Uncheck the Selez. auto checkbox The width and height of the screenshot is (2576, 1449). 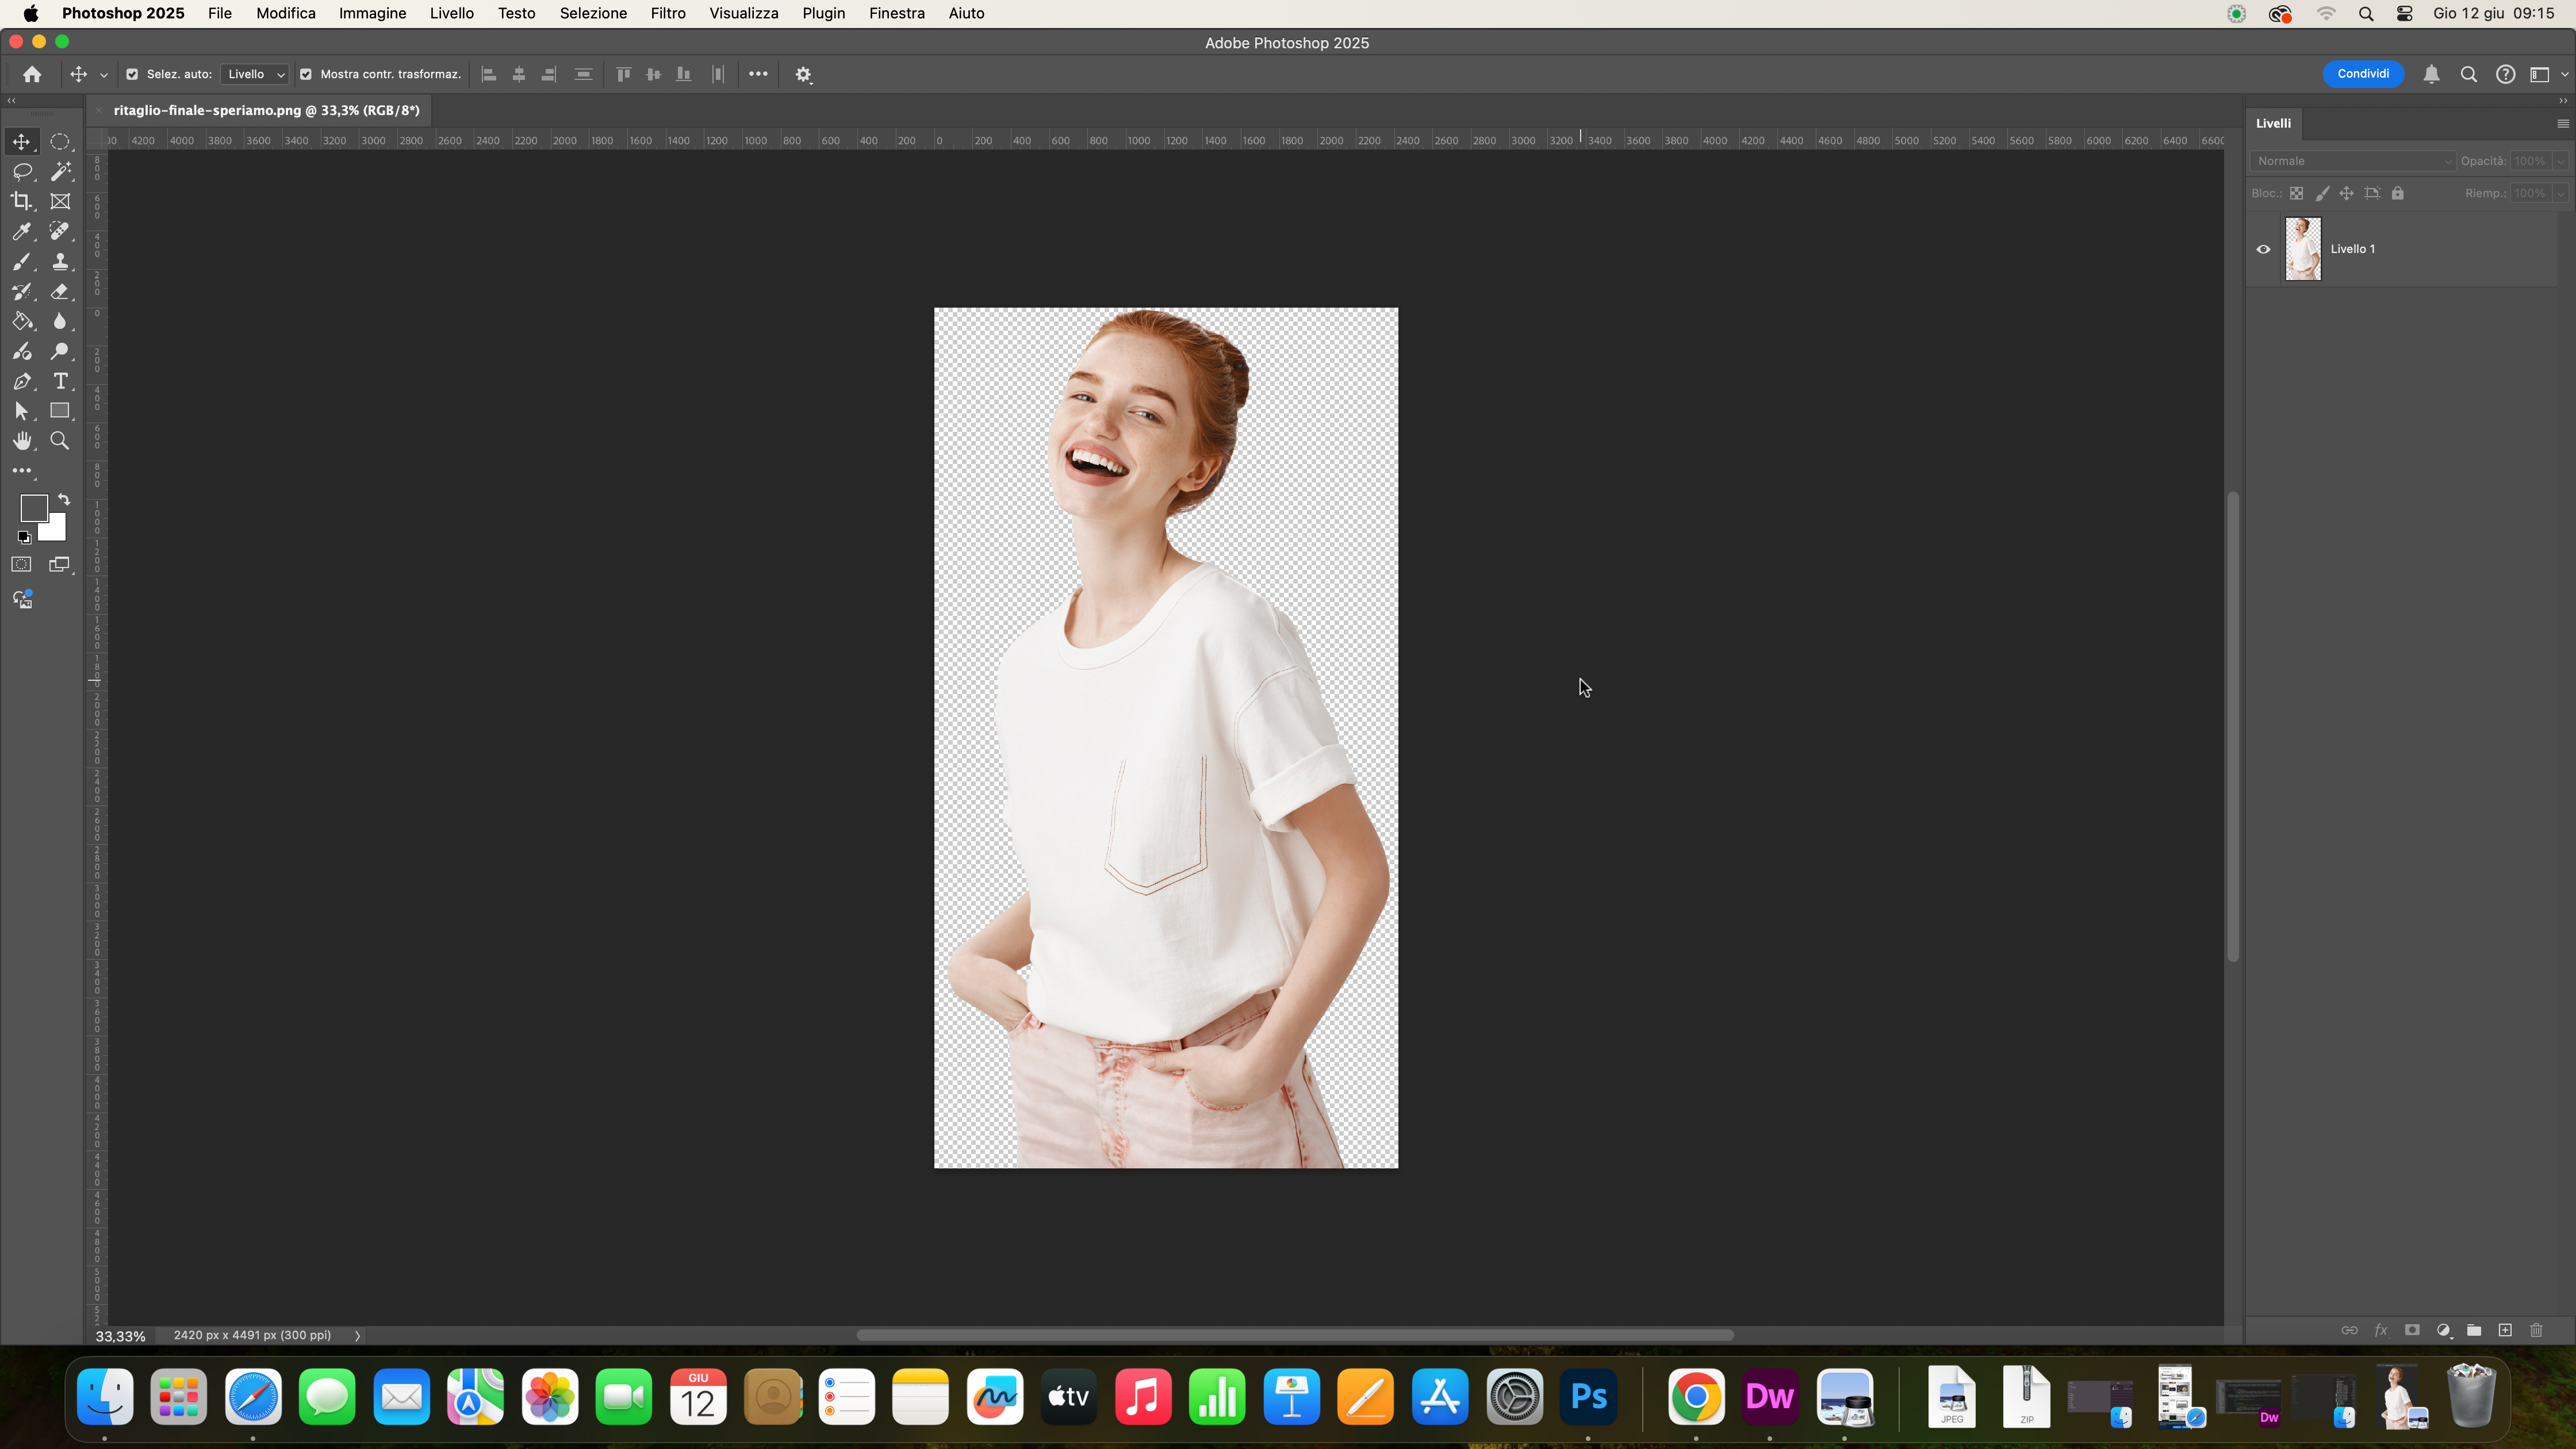coord(132,74)
